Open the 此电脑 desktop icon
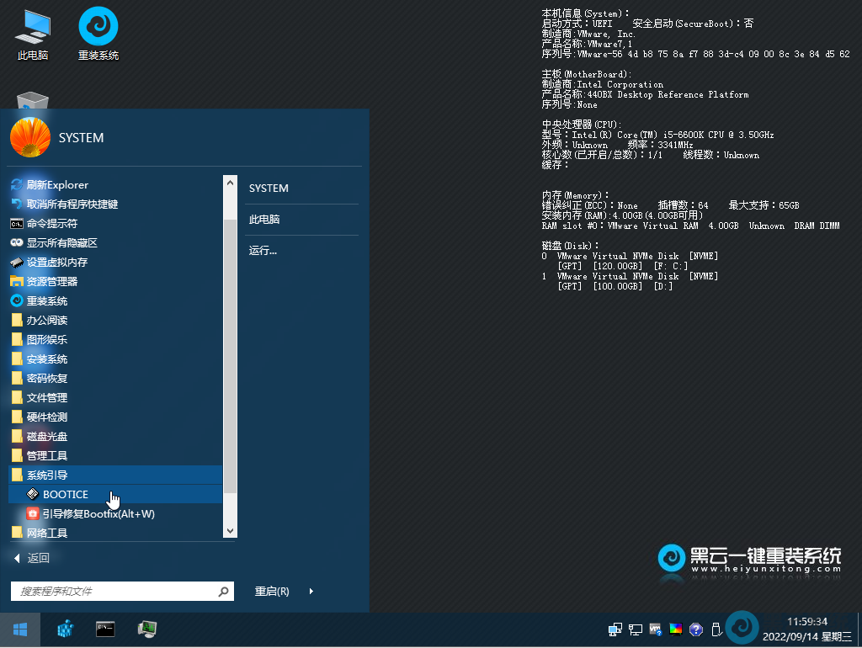862x648 pixels. [33, 34]
